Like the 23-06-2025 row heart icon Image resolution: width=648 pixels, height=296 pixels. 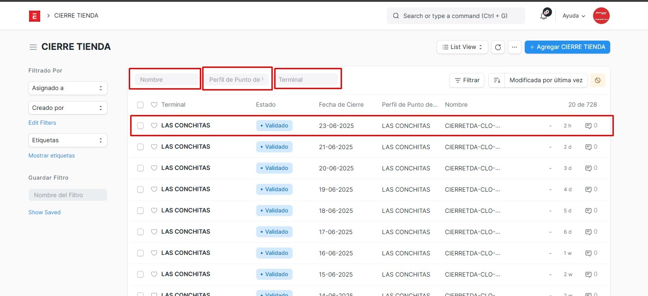click(154, 126)
